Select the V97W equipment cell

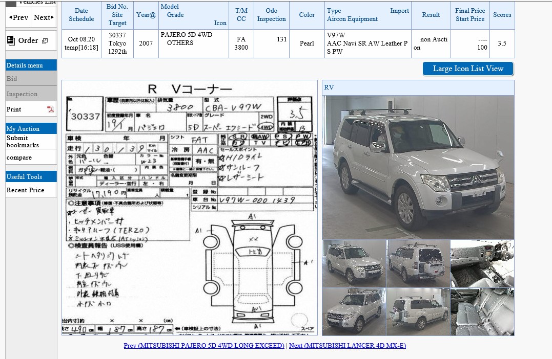[x=368, y=43]
